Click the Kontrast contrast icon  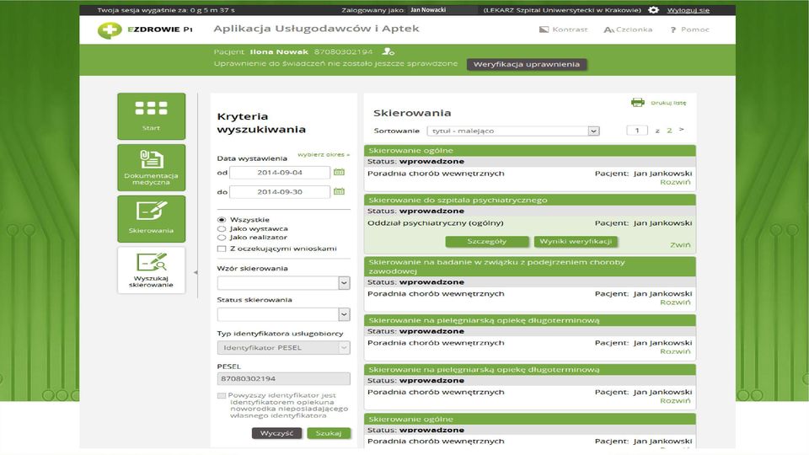544,29
